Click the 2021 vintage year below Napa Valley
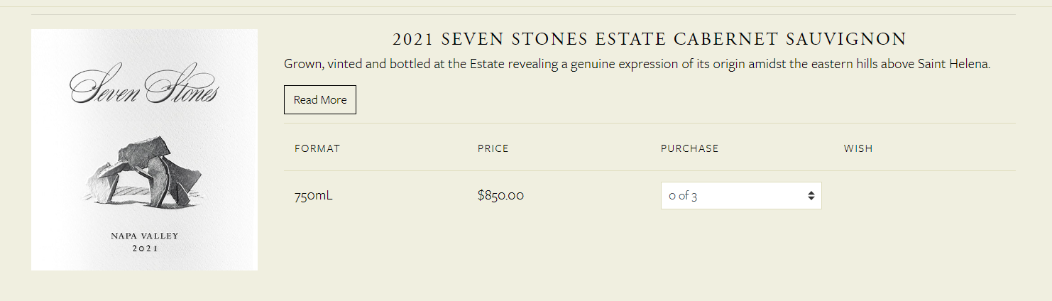This screenshot has width=1052, height=301. (145, 249)
